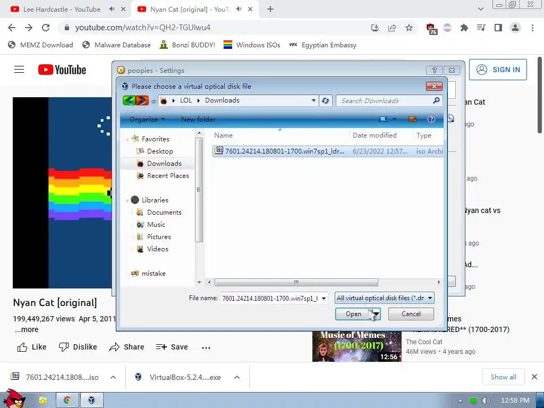
Task: Click YouTube SIGN IN button
Action: pyautogui.click(x=498, y=70)
